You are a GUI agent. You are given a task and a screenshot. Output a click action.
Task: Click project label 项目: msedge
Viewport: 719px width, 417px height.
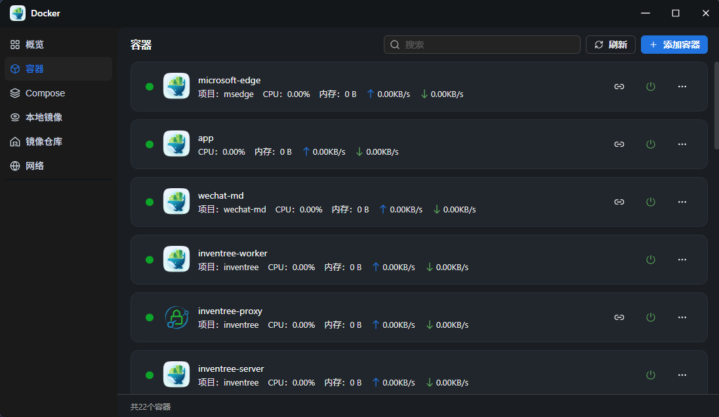click(226, 94)
